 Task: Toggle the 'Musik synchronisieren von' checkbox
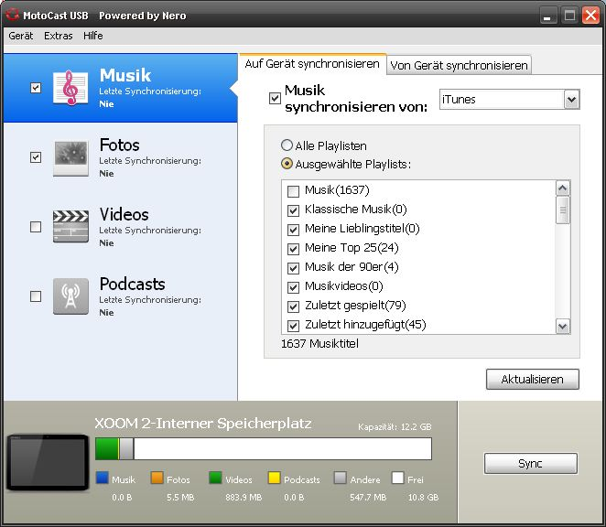click(x=275, y=98)
